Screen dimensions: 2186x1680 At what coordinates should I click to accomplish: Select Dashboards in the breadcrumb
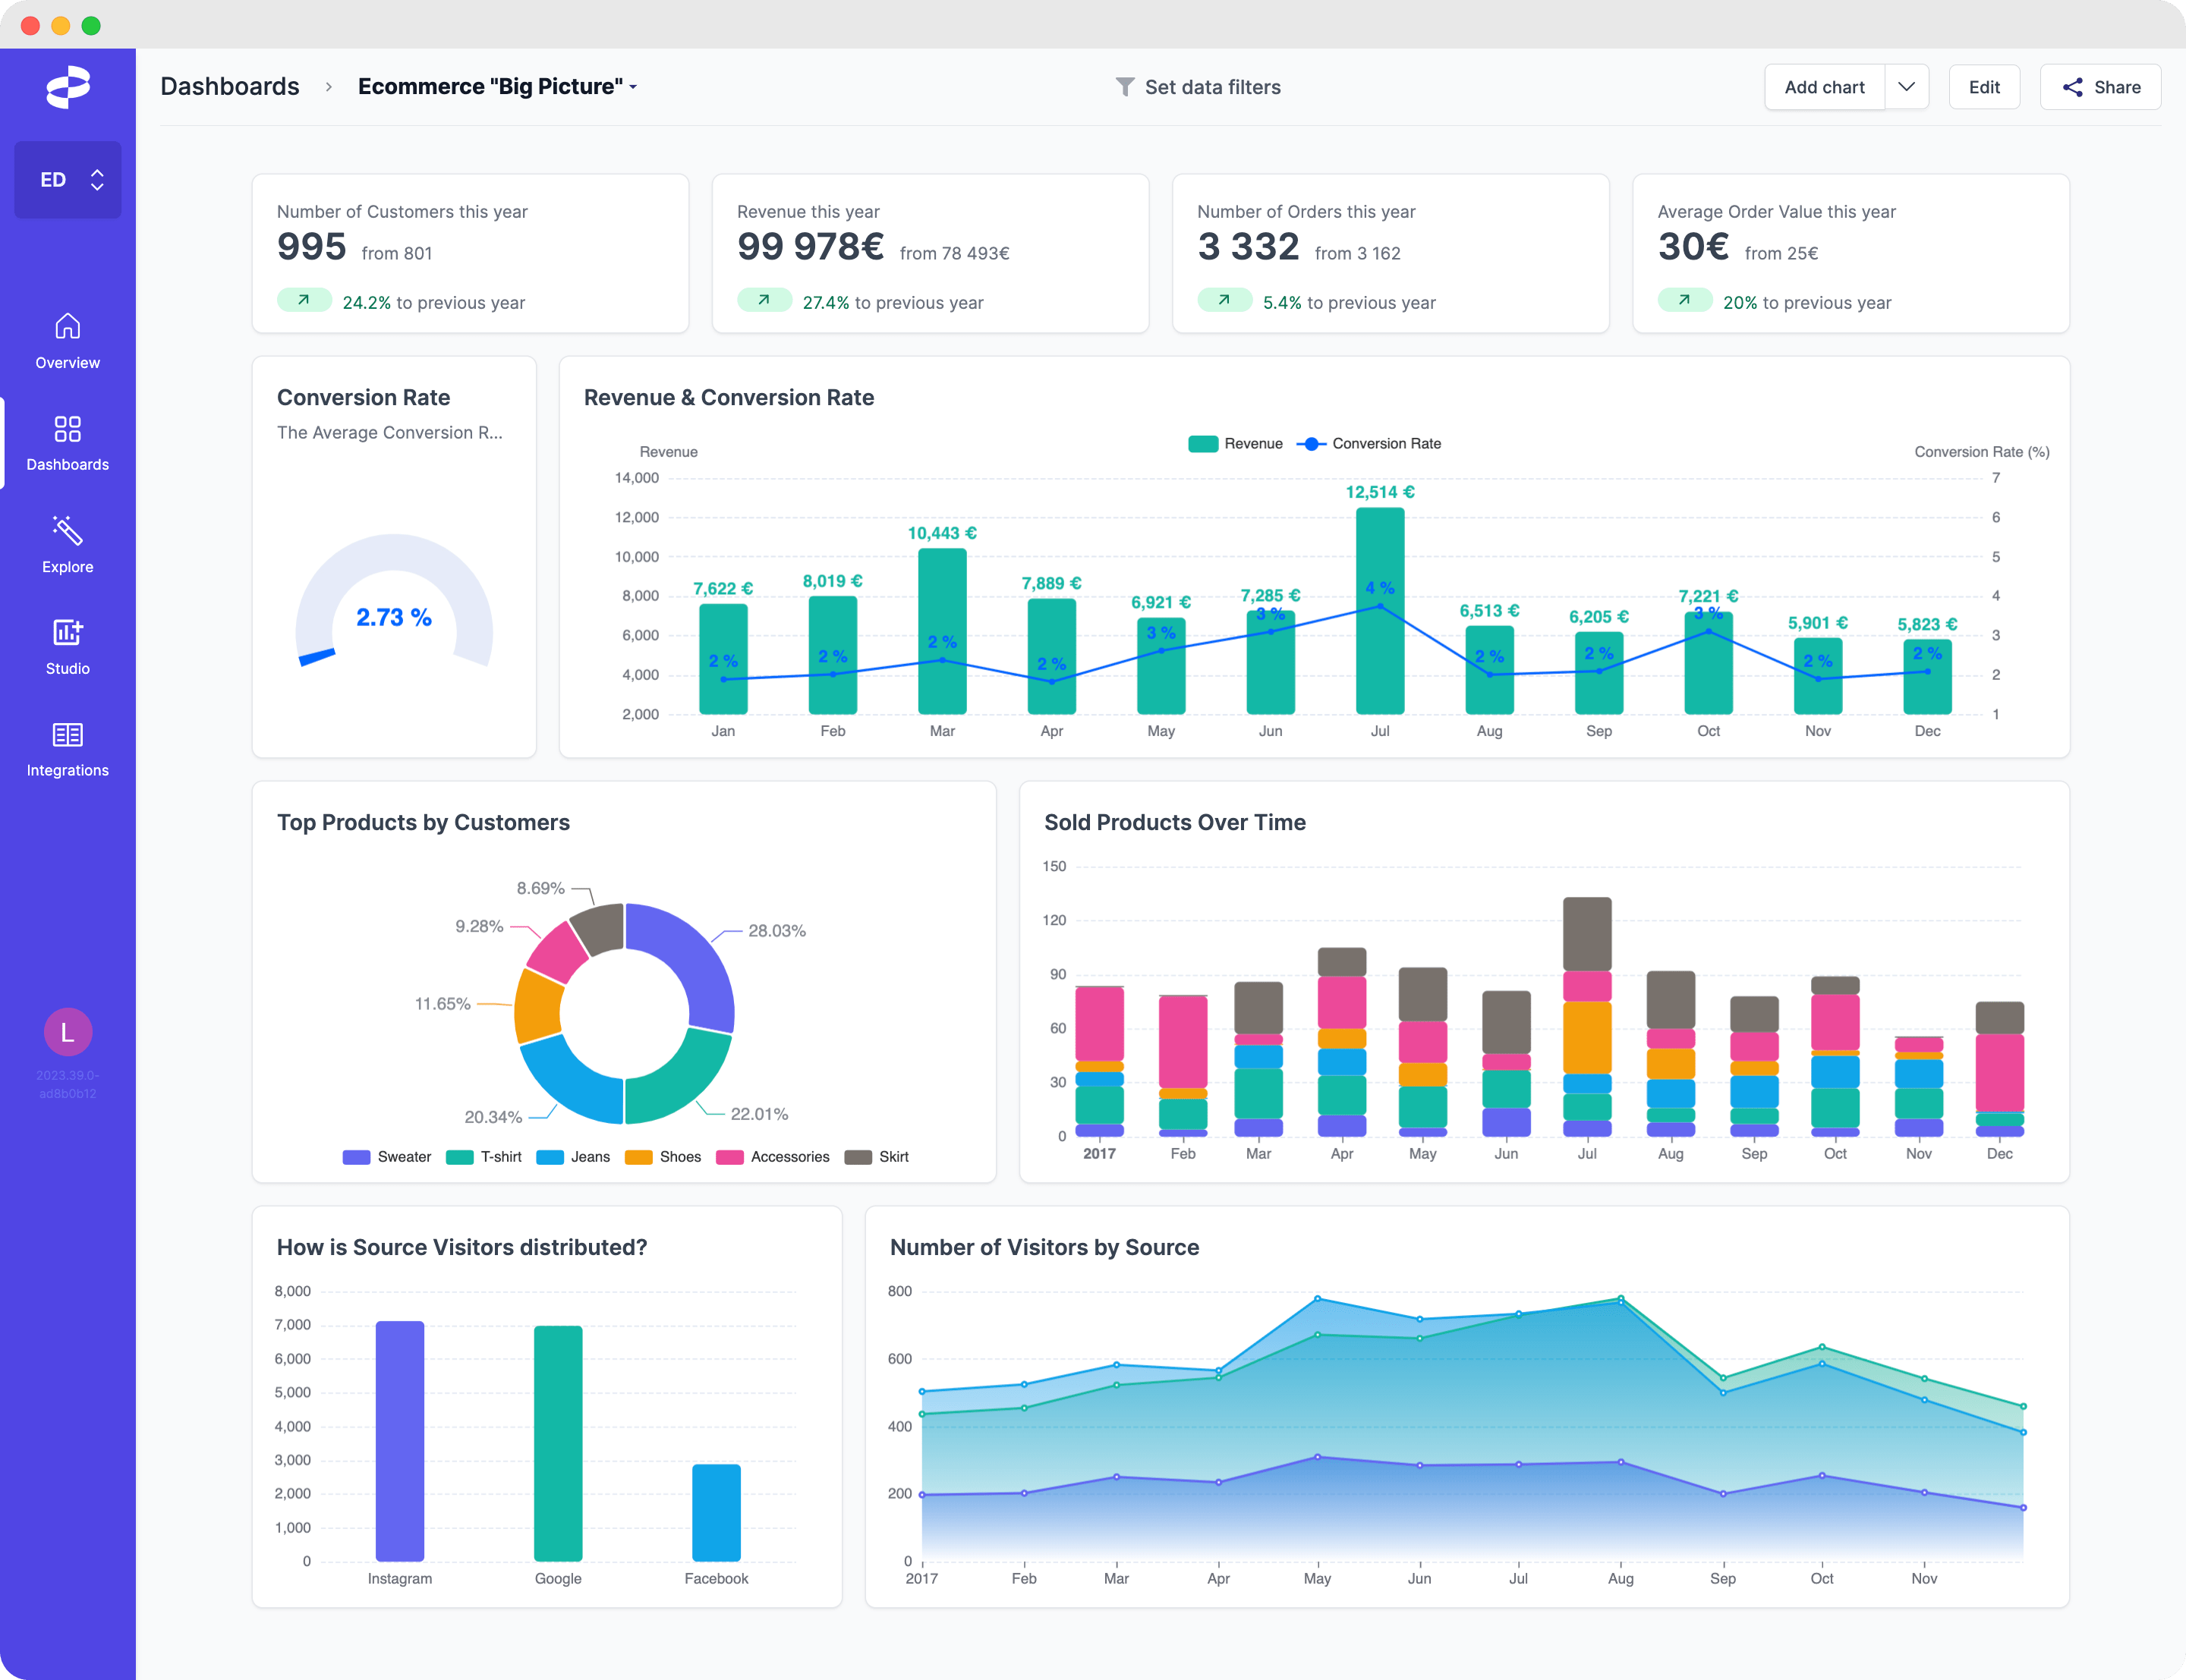point(231,86)
